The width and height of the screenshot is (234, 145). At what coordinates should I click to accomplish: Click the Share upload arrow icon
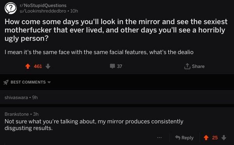(x=187, y=66)
